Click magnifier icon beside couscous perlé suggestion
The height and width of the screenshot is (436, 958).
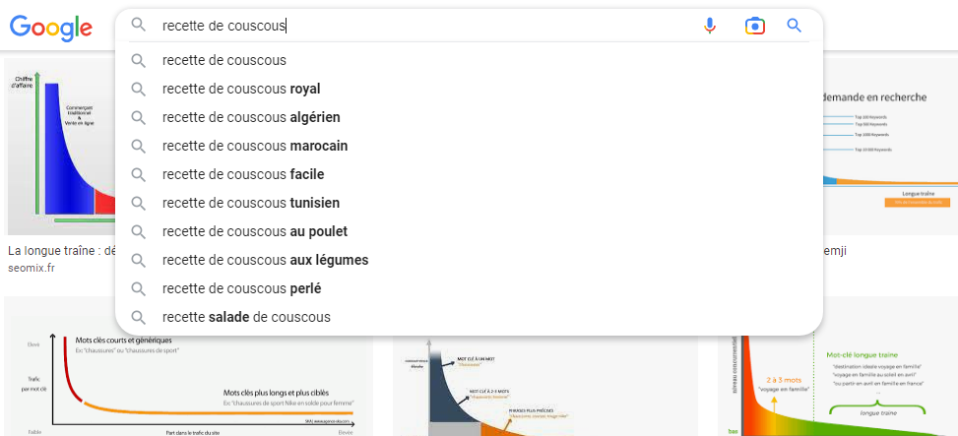pos(139,288)
